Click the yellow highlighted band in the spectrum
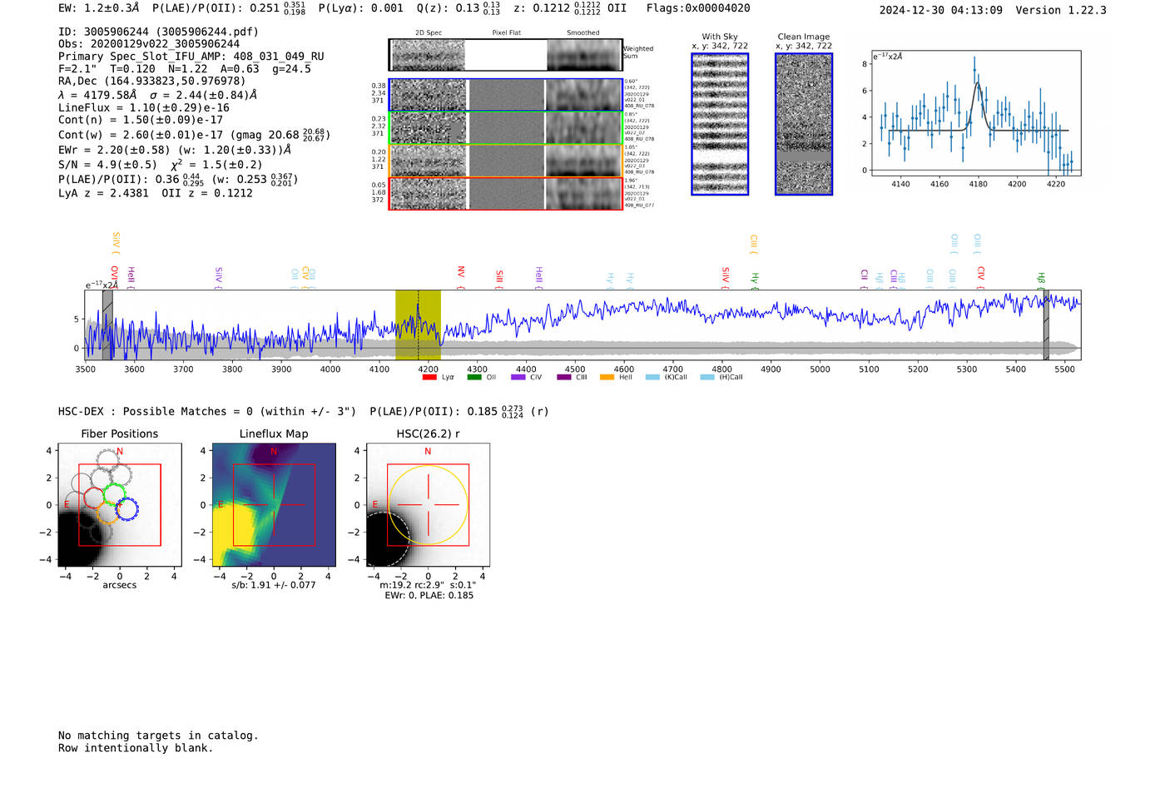This screenshot has height=793, width=1165. pyautogui.click(x=418, y=325)
